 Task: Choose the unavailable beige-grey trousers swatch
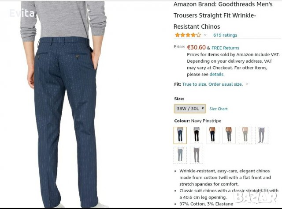245,135
